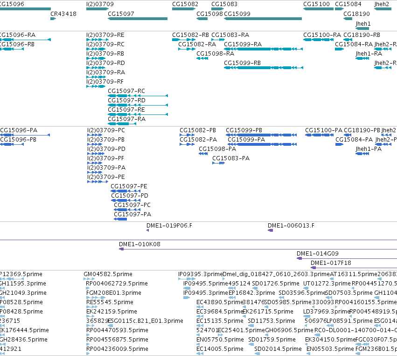Select the CR43418 gene label
The width and height of the screenshot is (397, 356).
coord(63,14)
